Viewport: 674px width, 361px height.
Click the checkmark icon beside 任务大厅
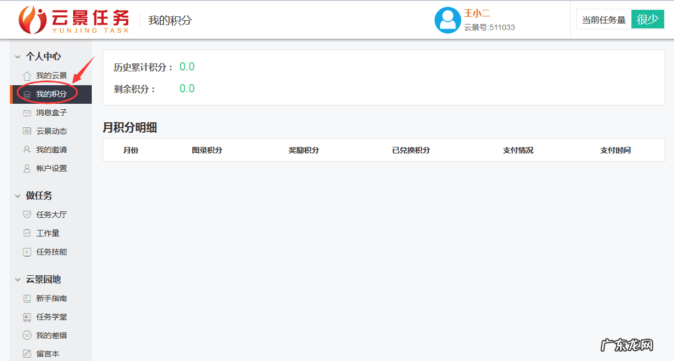point(27,215)
